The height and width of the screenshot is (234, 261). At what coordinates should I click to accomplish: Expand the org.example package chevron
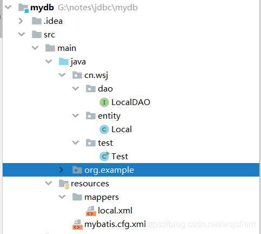coord(62,170)
